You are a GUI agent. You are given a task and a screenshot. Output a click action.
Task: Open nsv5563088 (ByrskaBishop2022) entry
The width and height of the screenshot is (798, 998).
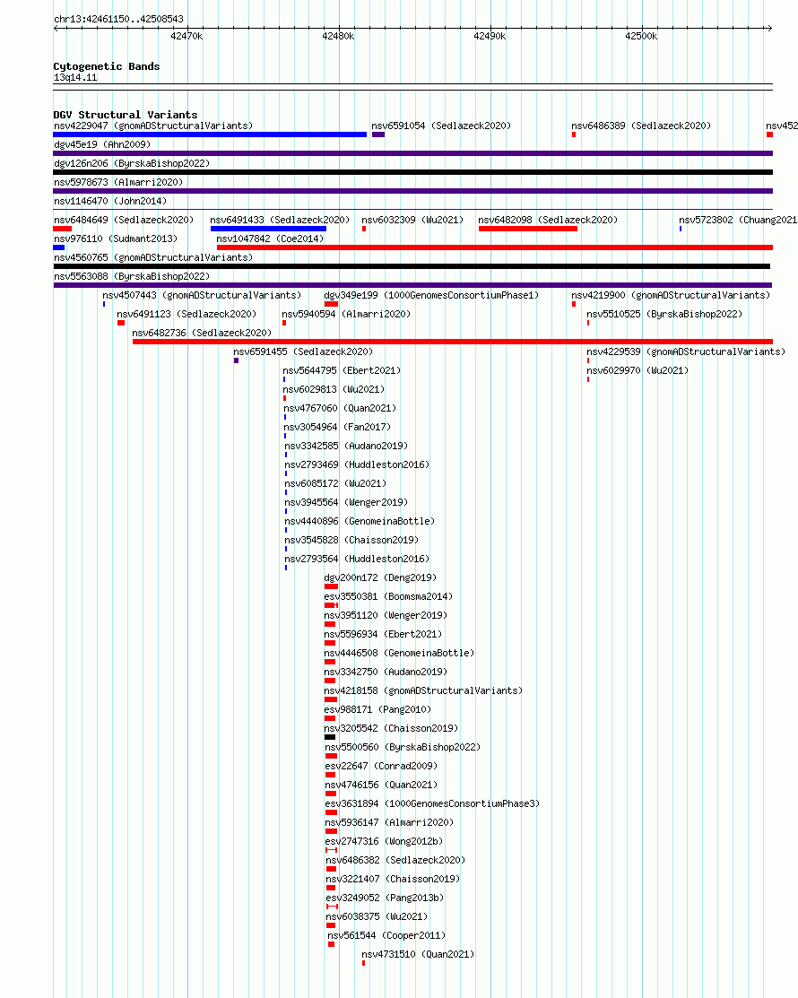pyautogui.click(x=132, y=276)
